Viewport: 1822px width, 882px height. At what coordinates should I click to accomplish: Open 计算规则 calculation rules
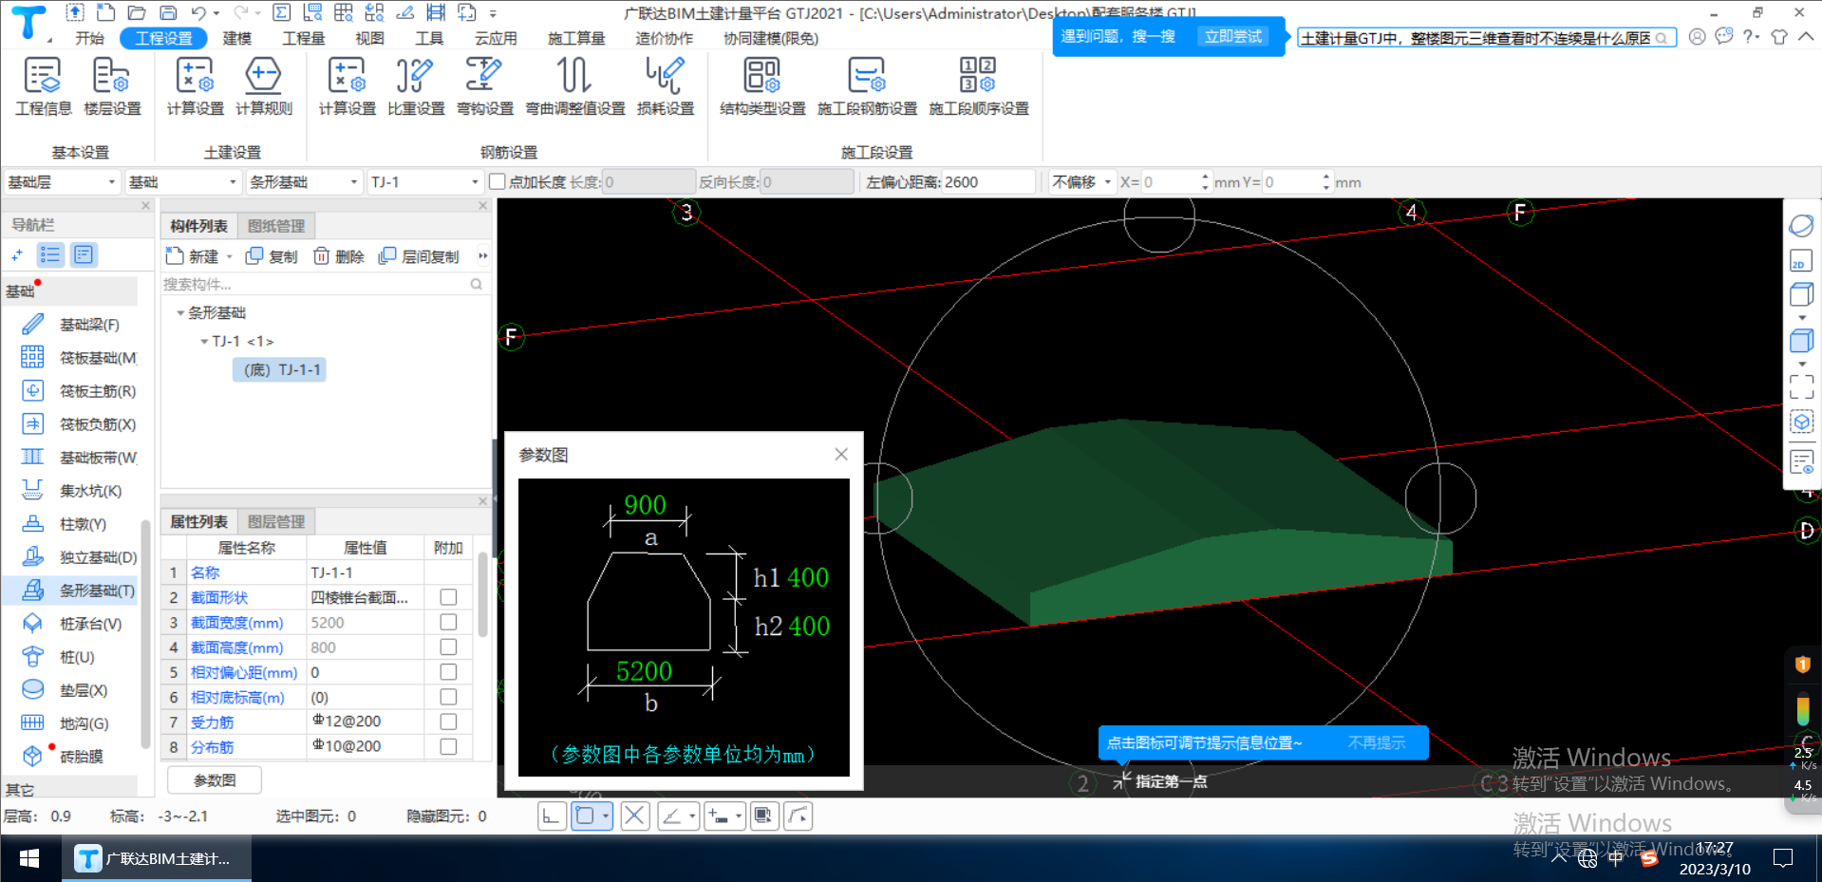pos(264,86)
